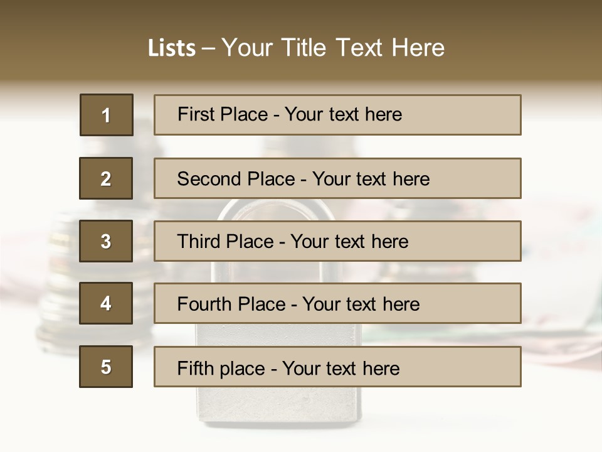Screen dimensions: 602x452
Task: Click the blurred banknotes on the right
Action: click(x=558, y=339)
